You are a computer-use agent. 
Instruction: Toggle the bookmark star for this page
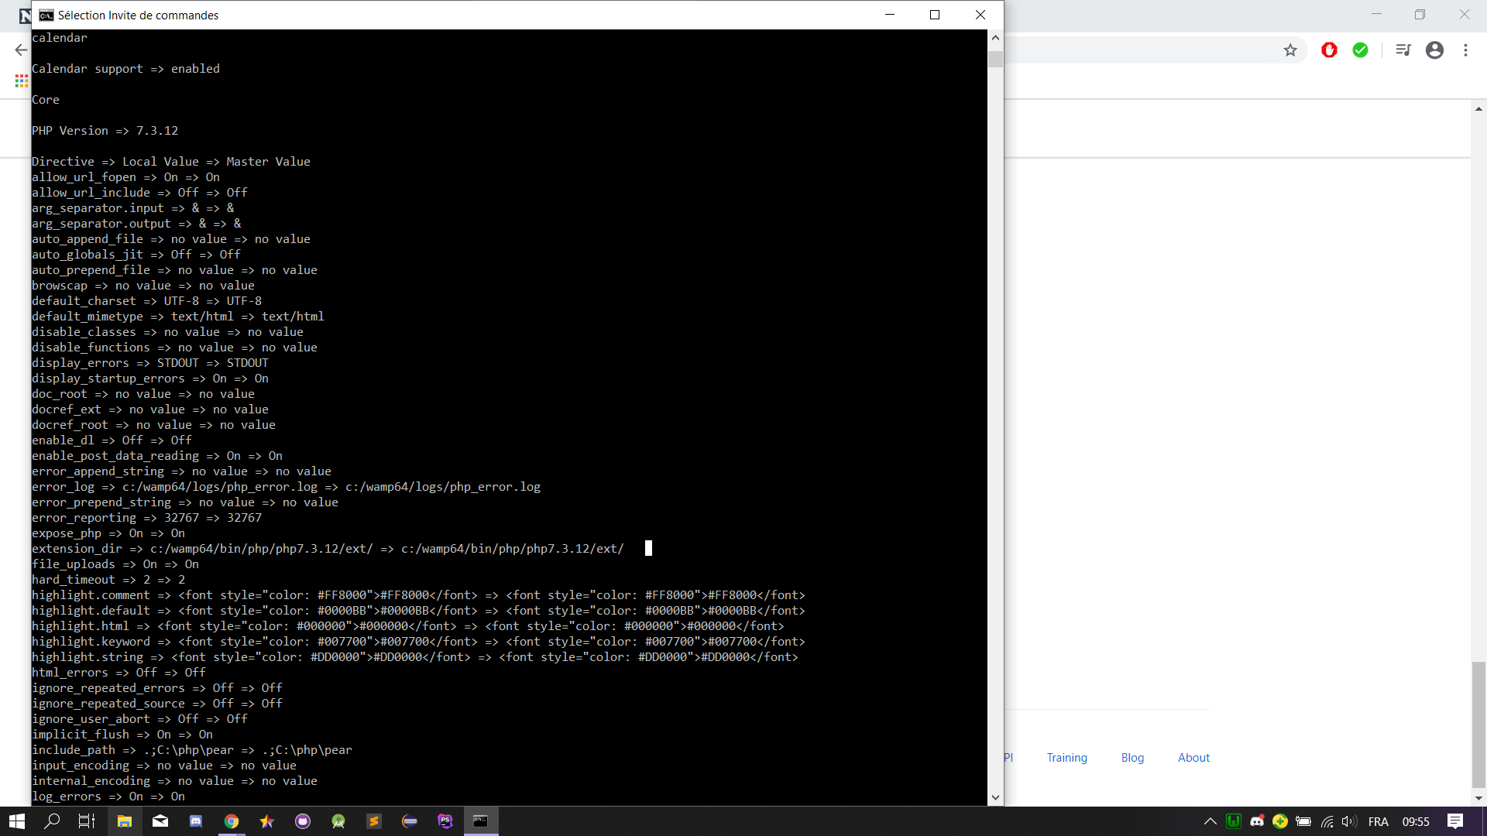pos(1291,50)
